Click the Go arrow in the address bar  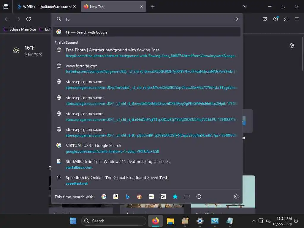[x=236, y=19]
